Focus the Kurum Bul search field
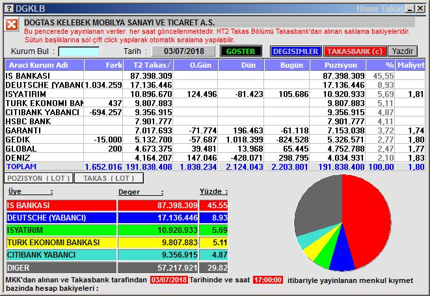 tap(79, 51)
